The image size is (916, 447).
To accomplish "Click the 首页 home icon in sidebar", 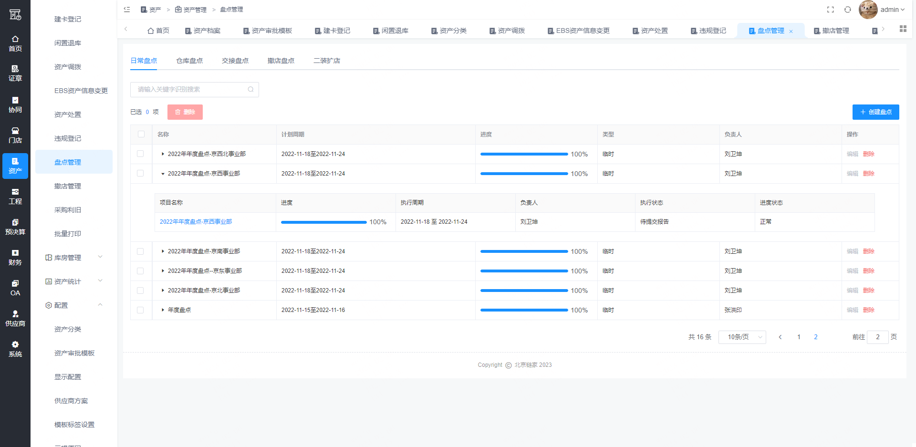I will pos(15,39).
